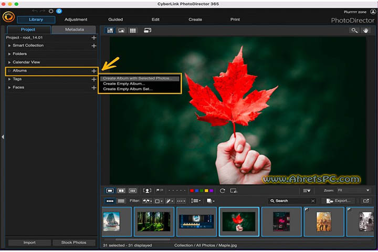Open the Library tab

click(36, 19)
